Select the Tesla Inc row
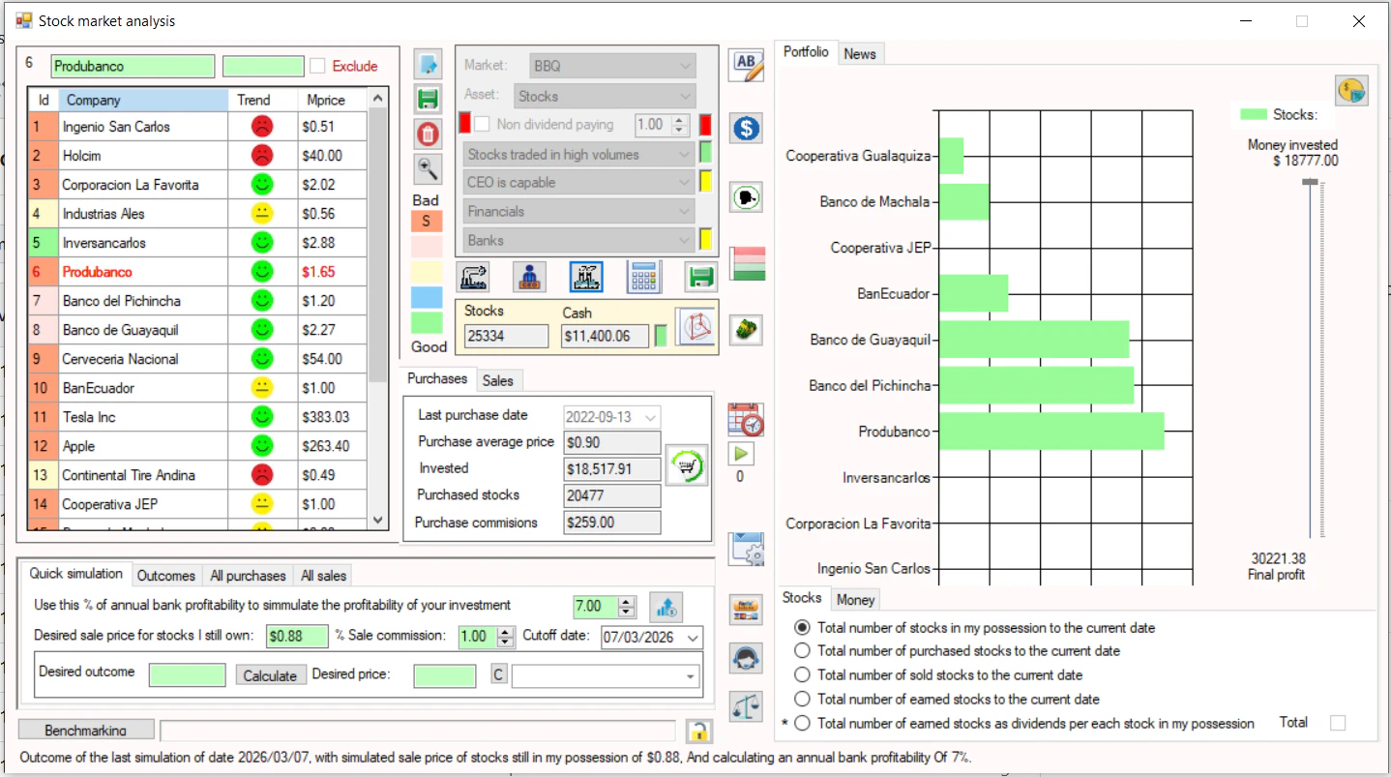Image resolution: width=1391 pixels, height=777 pixels. point(198,417)
